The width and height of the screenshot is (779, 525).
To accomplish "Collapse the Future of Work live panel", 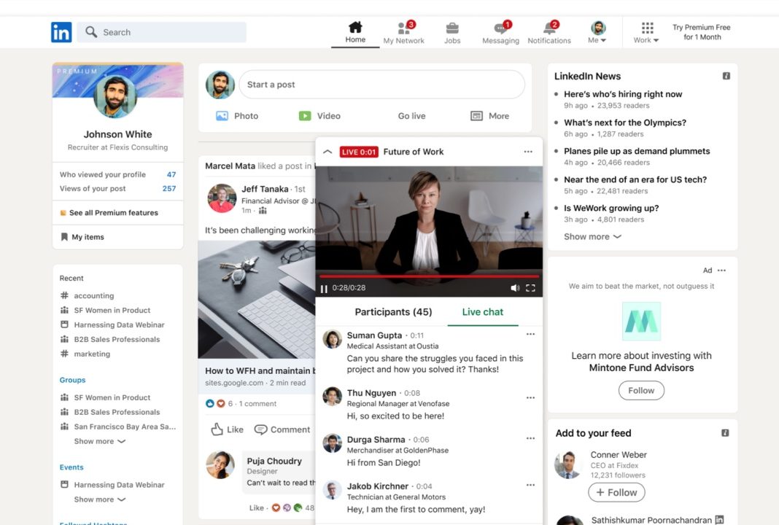I will [x=328, y=152].
